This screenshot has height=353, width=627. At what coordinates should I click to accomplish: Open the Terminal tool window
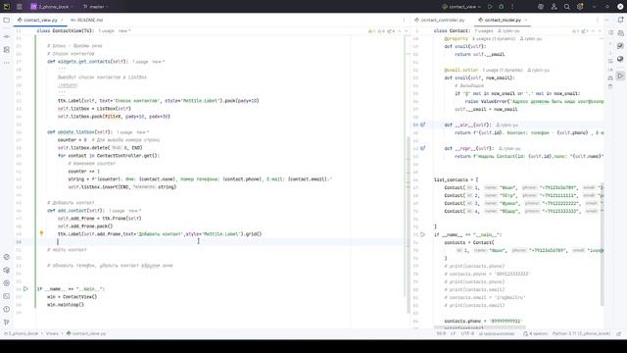7,296
